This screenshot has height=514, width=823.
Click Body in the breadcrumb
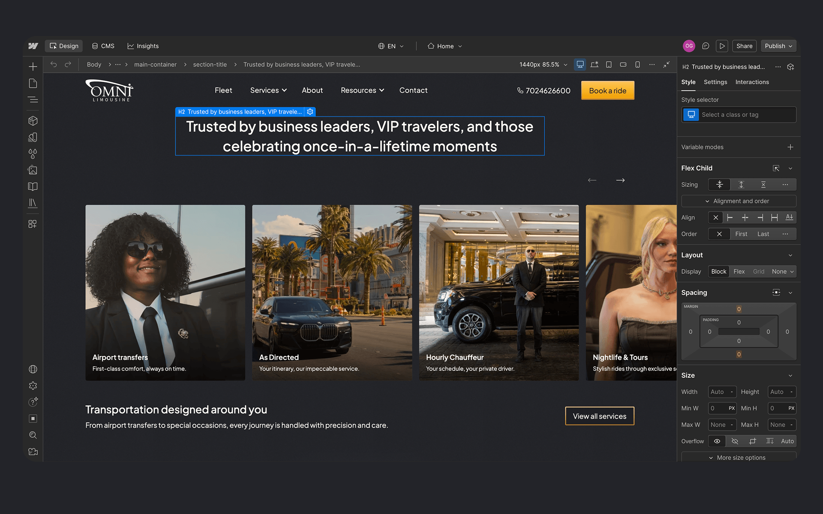coord(94,64)
